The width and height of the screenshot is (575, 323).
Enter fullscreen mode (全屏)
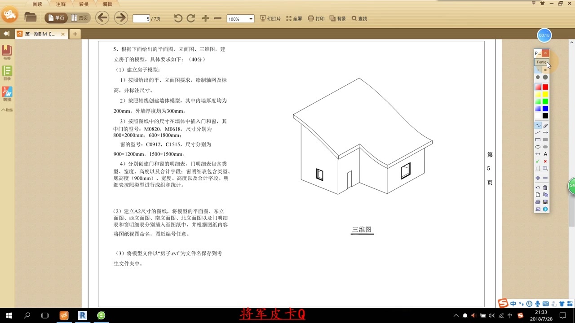294,19
